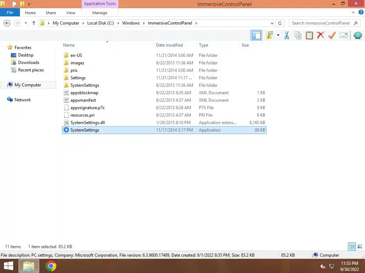Viewport: 365px width, 273px height.
Task: Sort by Date modified column header
Action: click(x=169, y=45)
